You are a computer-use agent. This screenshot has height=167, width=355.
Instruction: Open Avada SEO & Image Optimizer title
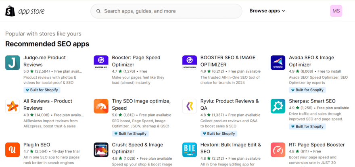tap(311, 61)
